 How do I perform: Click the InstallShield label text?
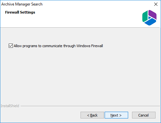10,106
